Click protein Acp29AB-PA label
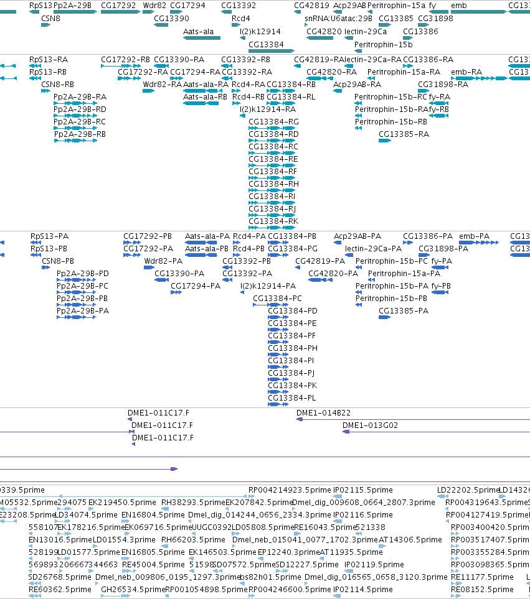Image resolution: width=530 pixels, height=599 pixels. point(357,236)
